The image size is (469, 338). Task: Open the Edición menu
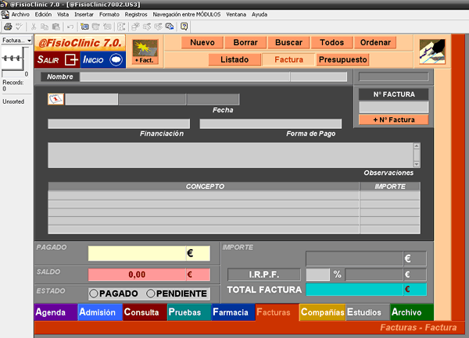click(x=43, y=14)
